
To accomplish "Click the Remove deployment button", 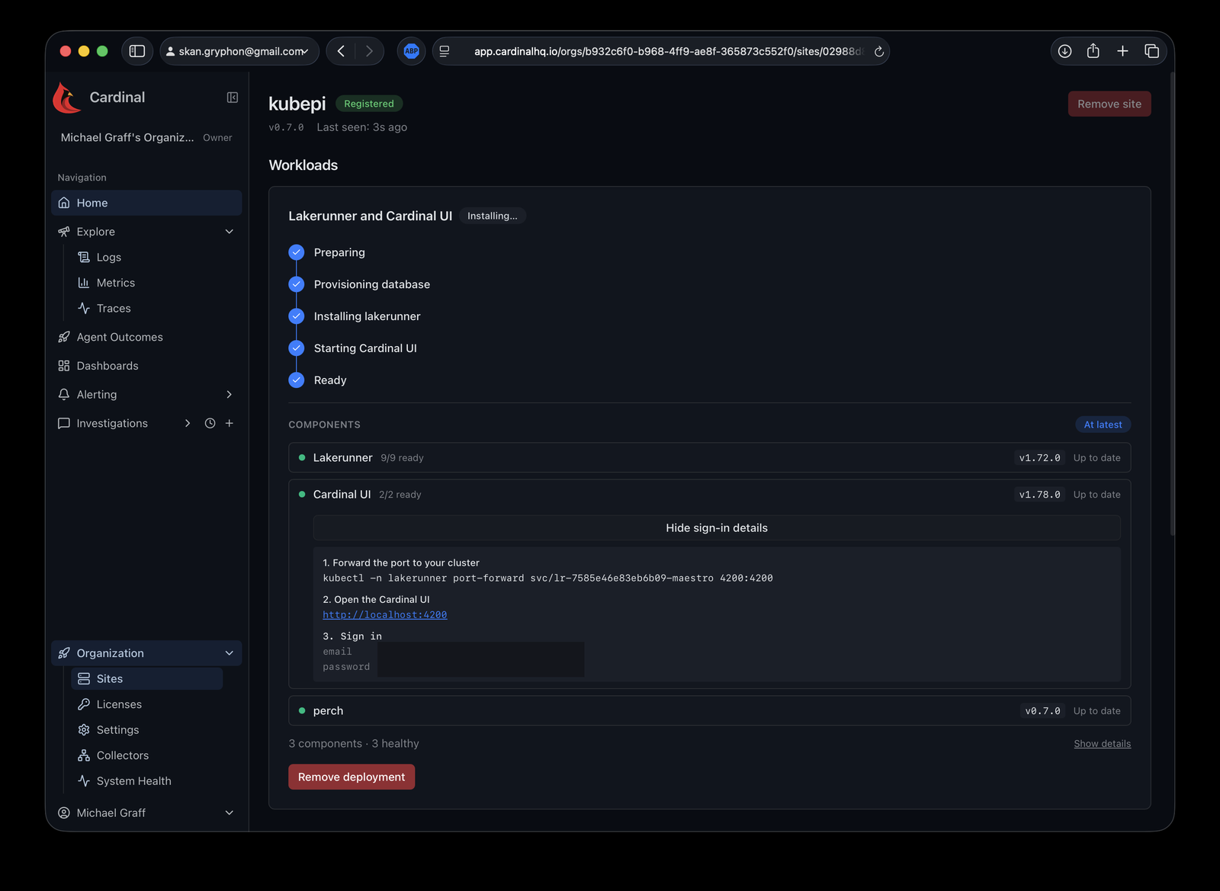I will pos(352,777).
